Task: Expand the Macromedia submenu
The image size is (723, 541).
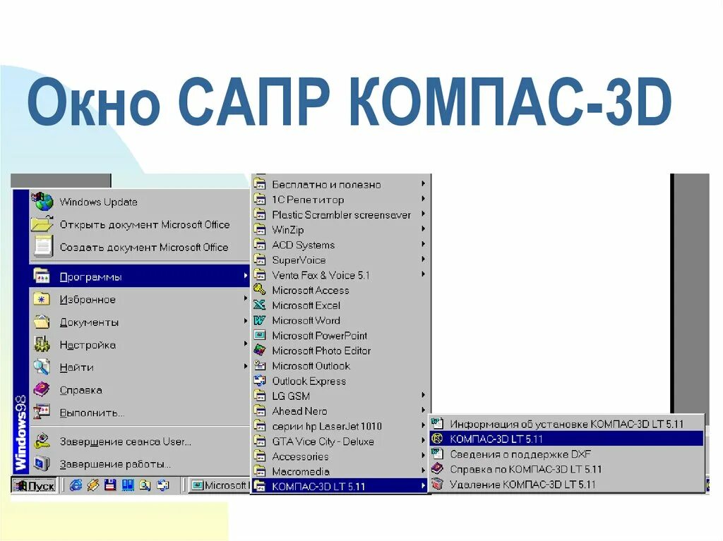Action: [x=340, y=471]
